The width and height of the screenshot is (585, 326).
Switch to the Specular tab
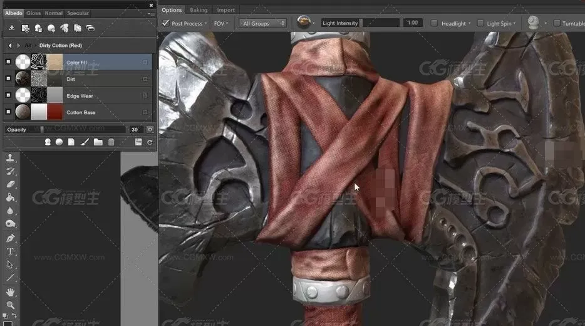(x=78, y=13)
